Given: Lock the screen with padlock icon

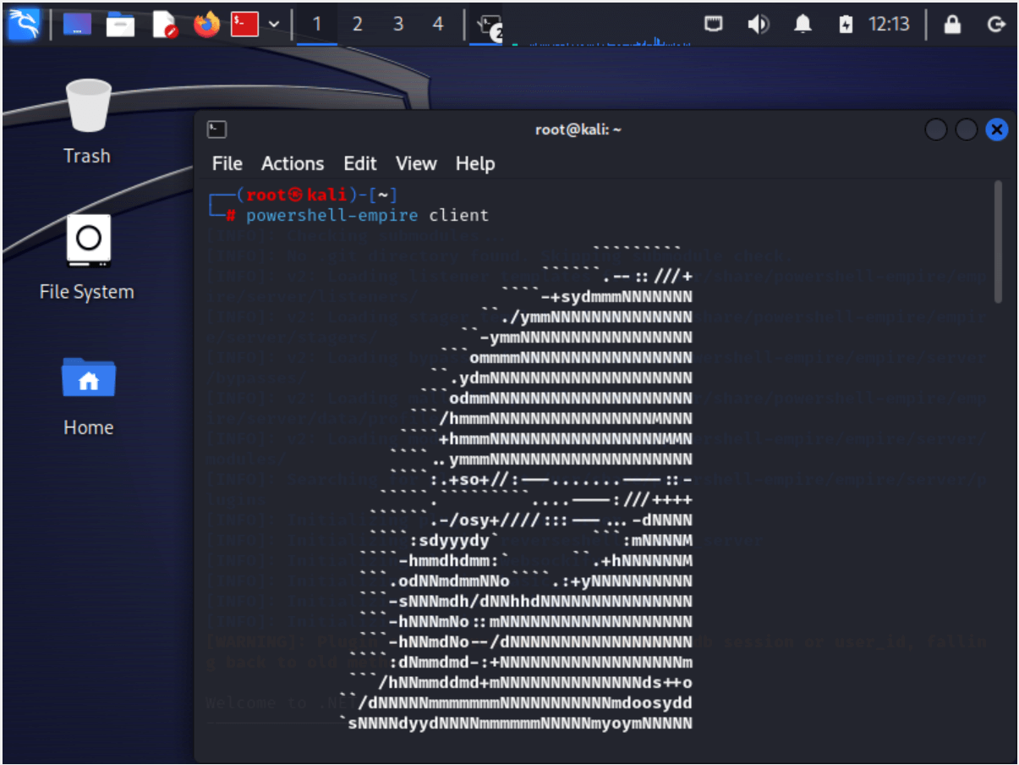Looking at the screenshot, I should [952, 25].
